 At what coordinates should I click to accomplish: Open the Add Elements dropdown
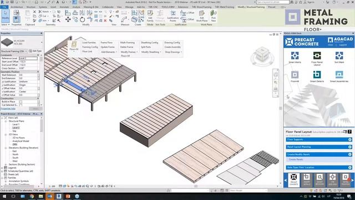pyautogui.click(x=109, y=52)
